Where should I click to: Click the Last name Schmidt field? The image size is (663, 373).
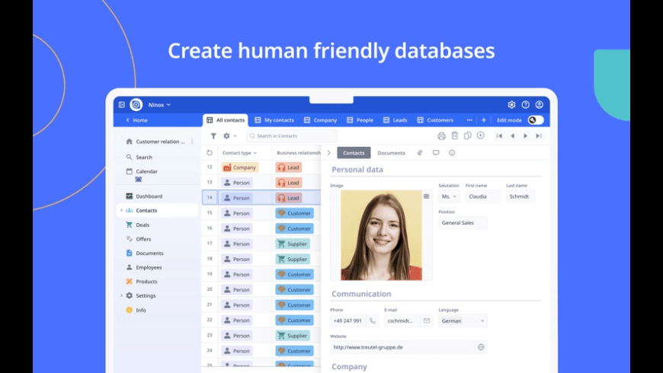520,196
